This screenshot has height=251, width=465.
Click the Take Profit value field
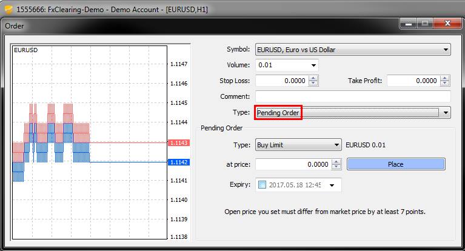tap(413, 81)
